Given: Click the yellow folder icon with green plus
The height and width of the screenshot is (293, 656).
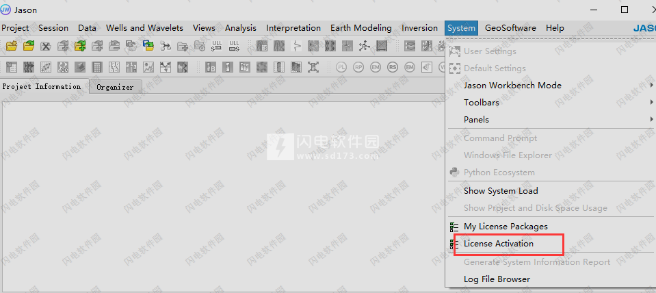Looking at the screenshot, I should (80, 46).
